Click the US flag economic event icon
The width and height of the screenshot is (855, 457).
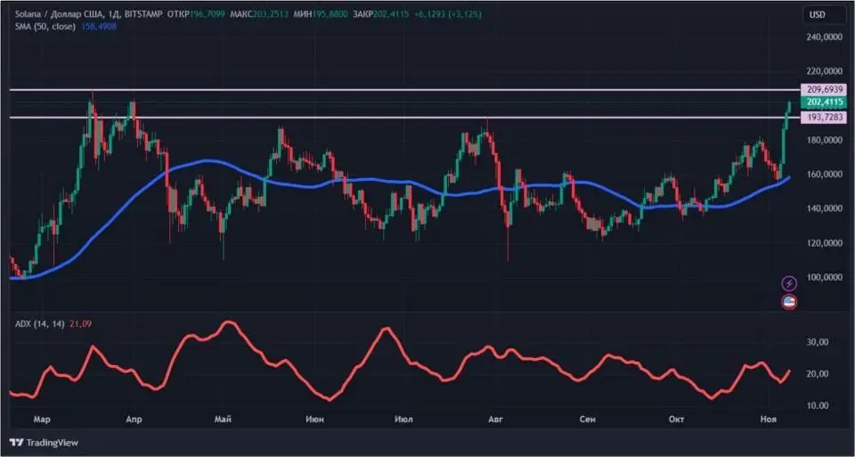click(789, 303)
